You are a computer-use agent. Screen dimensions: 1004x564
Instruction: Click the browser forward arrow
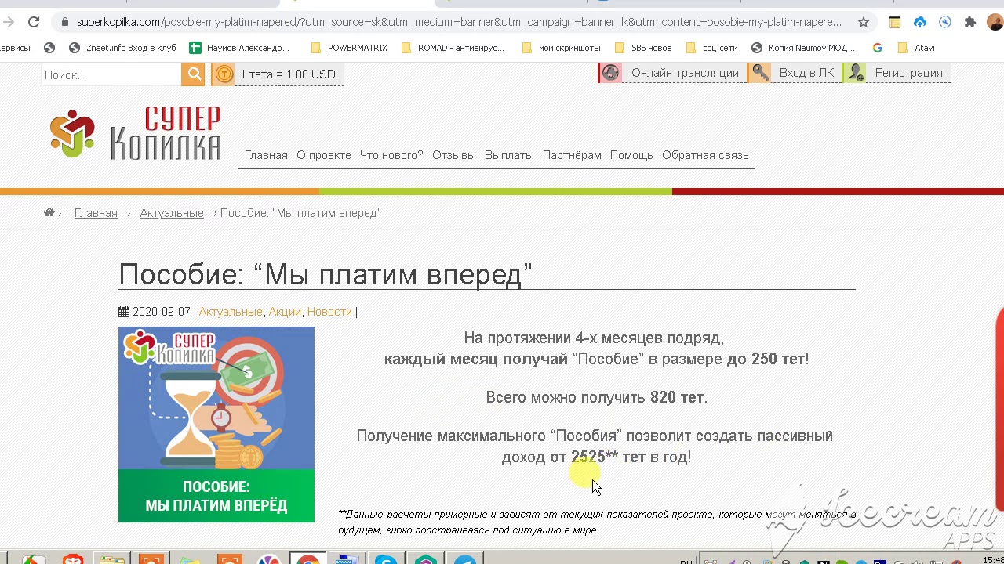9,22
